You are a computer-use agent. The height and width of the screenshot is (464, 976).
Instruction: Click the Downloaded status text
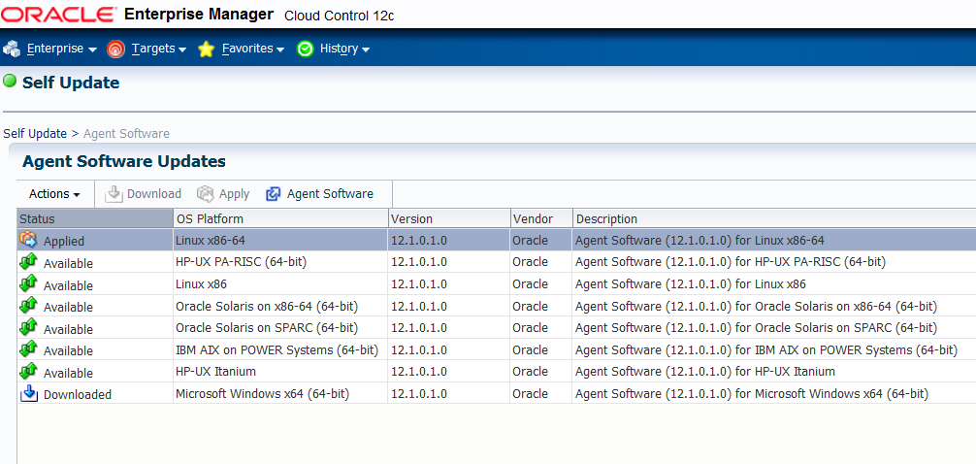(x=78, y=394)
